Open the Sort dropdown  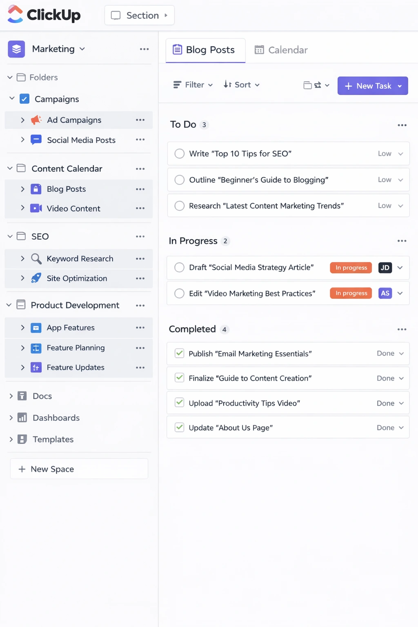[x=241, y=85]
